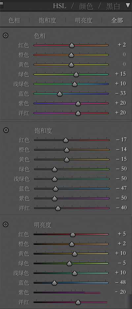Image resolution: width=132 pixels, height=309 pixels.
Task: Collapse the HSL panel with triangle arrow
Action: (128, 6)
